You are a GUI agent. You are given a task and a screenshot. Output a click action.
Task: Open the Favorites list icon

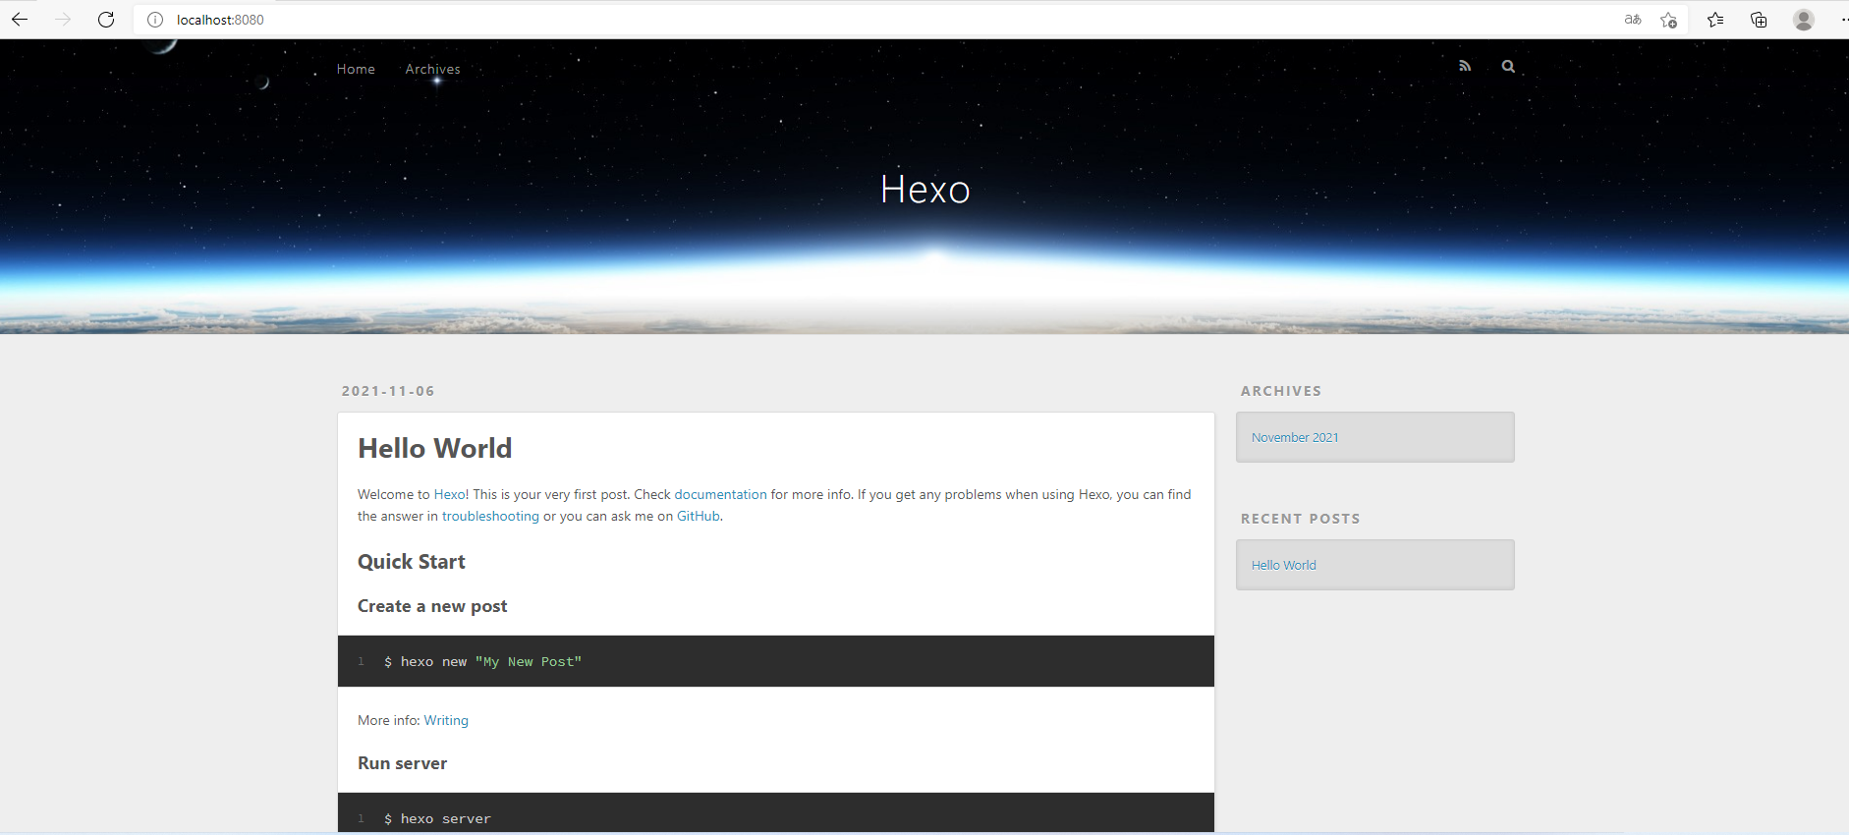click(x=1715, y=20)
